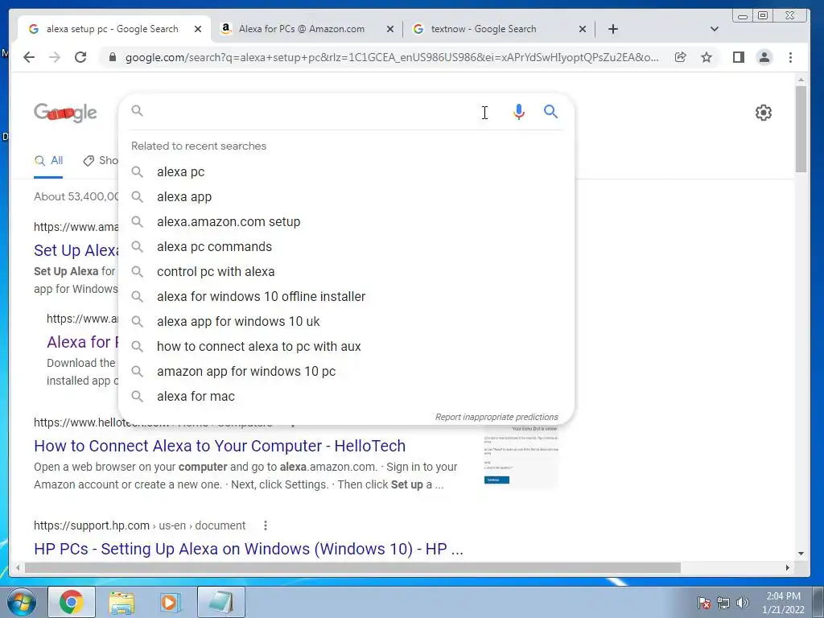Close the Alexa for PCs Amazon tab
This screenshot has height=618, width=824.
coord(390,29)
